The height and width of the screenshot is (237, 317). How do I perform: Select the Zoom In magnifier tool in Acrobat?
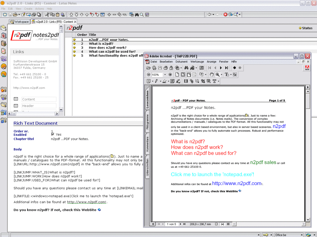(x=218, y=75)
